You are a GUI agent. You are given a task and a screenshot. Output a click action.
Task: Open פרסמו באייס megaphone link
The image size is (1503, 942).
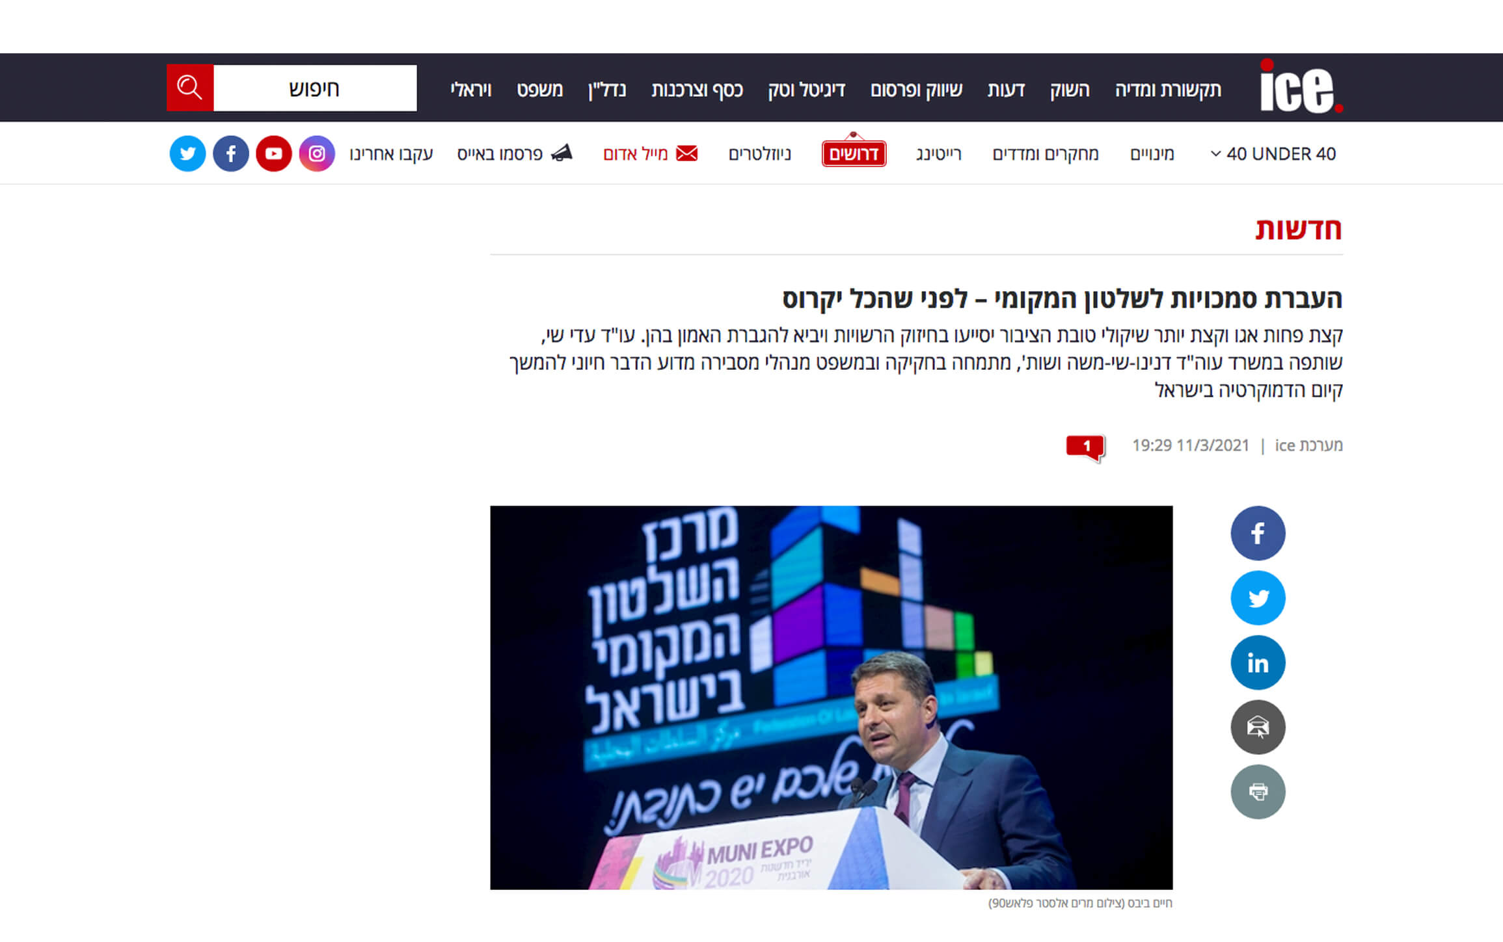coord(514,154)
